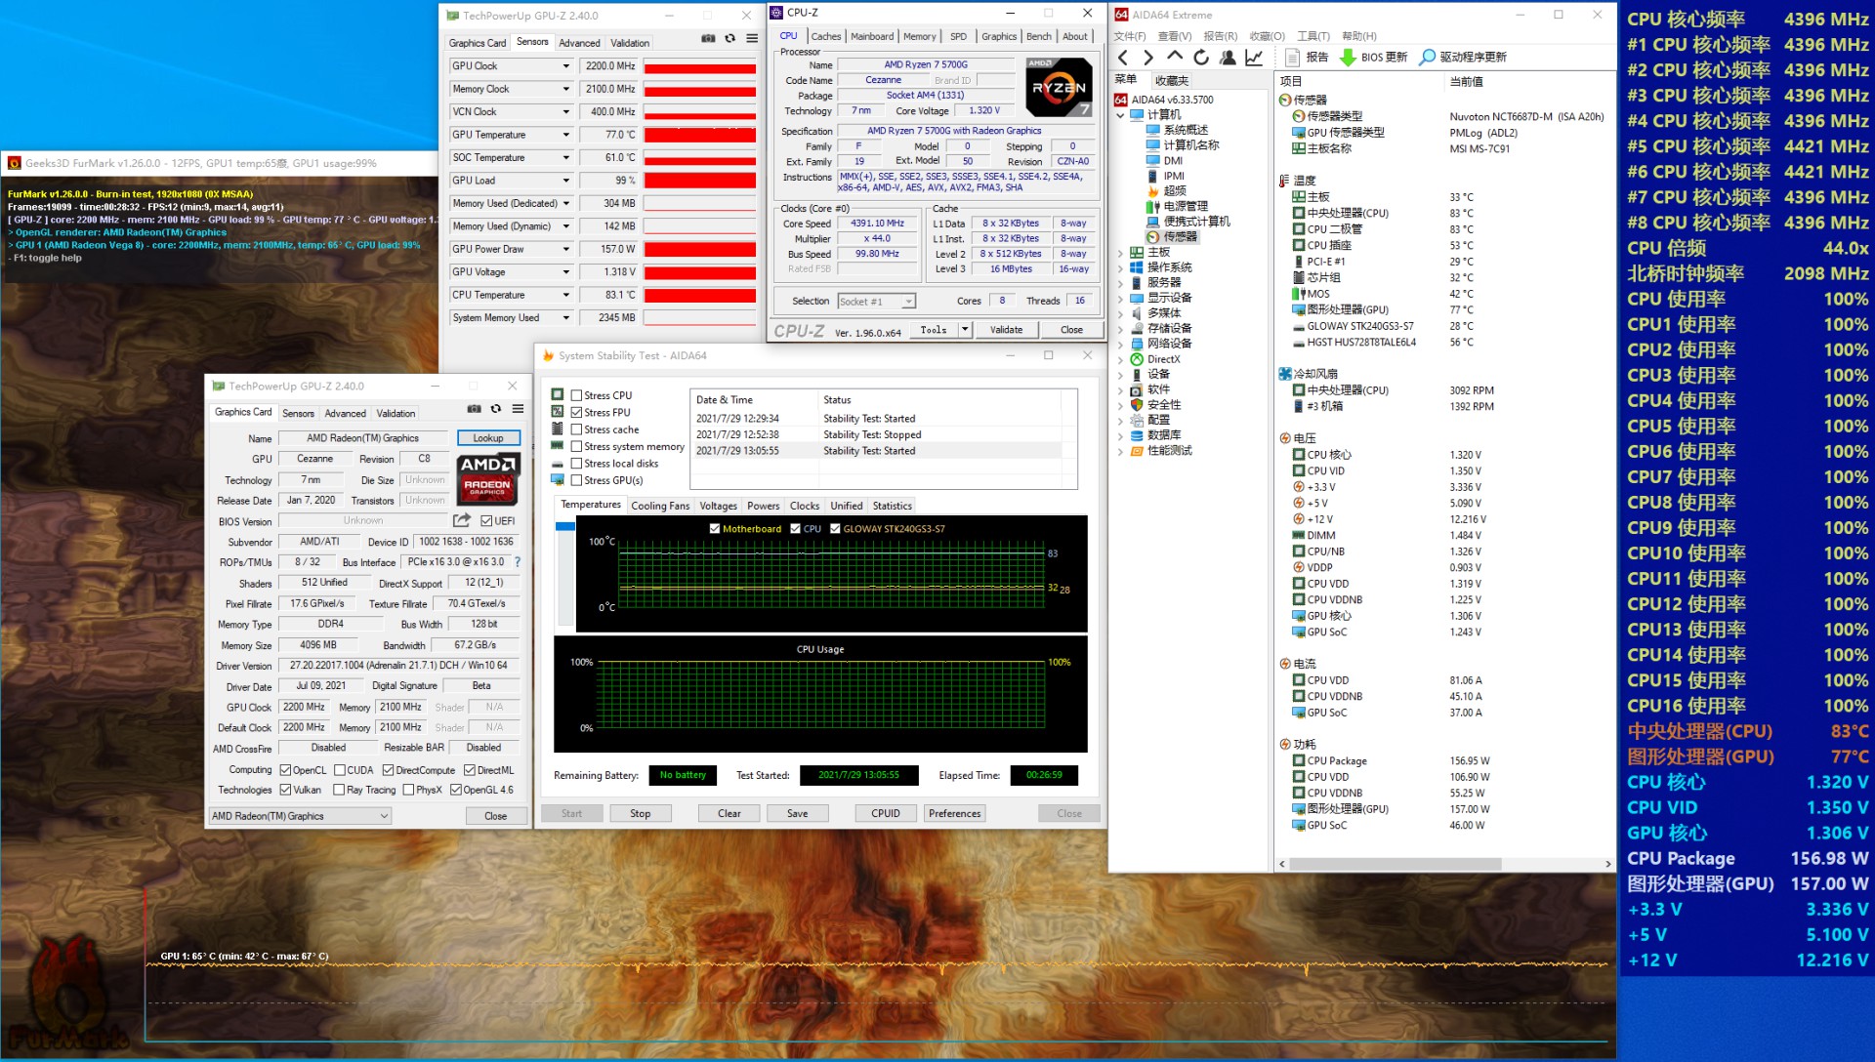1875x1062 pixels.
Task: Click the 报告 report icon in AIDA64 toolbar
Action: (x=1291, y=56)
